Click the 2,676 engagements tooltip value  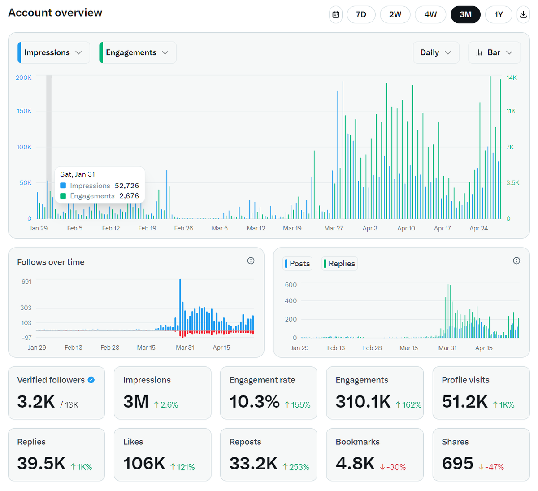pyautogui.click(x=129, y=196)
